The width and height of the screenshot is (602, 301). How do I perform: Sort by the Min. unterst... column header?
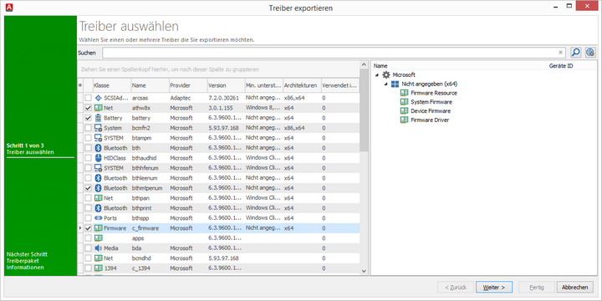tap(263, 85)
